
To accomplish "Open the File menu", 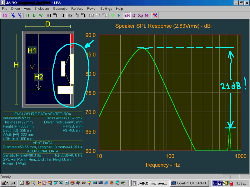I will pyautogui.click(x=4, y=9).
